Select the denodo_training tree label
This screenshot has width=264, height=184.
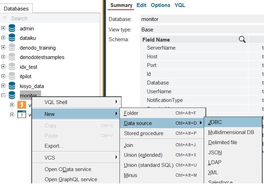[x=38, y=48]
